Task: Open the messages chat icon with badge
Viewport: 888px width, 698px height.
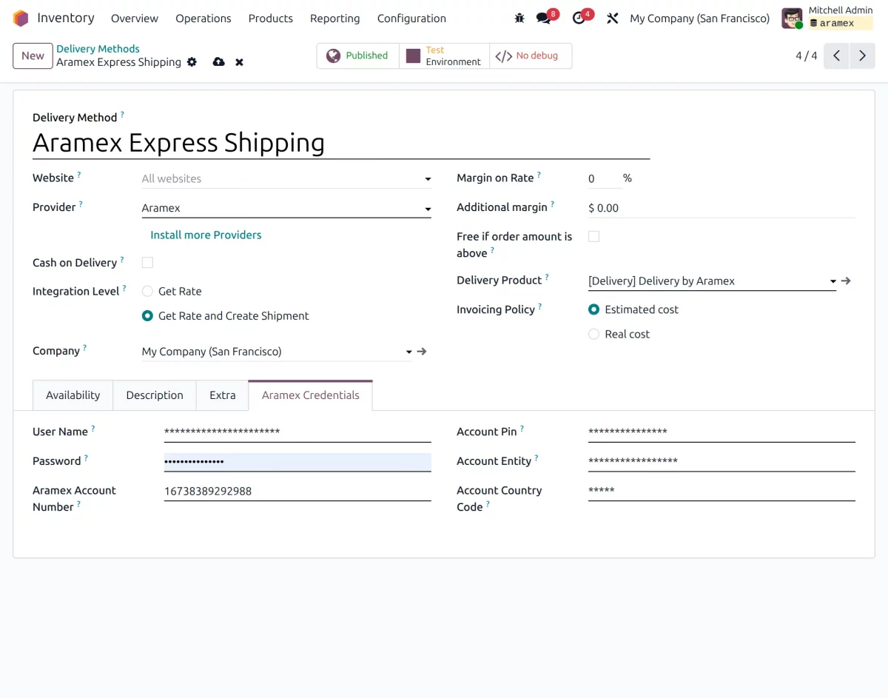Action: (x=544, y=19)
